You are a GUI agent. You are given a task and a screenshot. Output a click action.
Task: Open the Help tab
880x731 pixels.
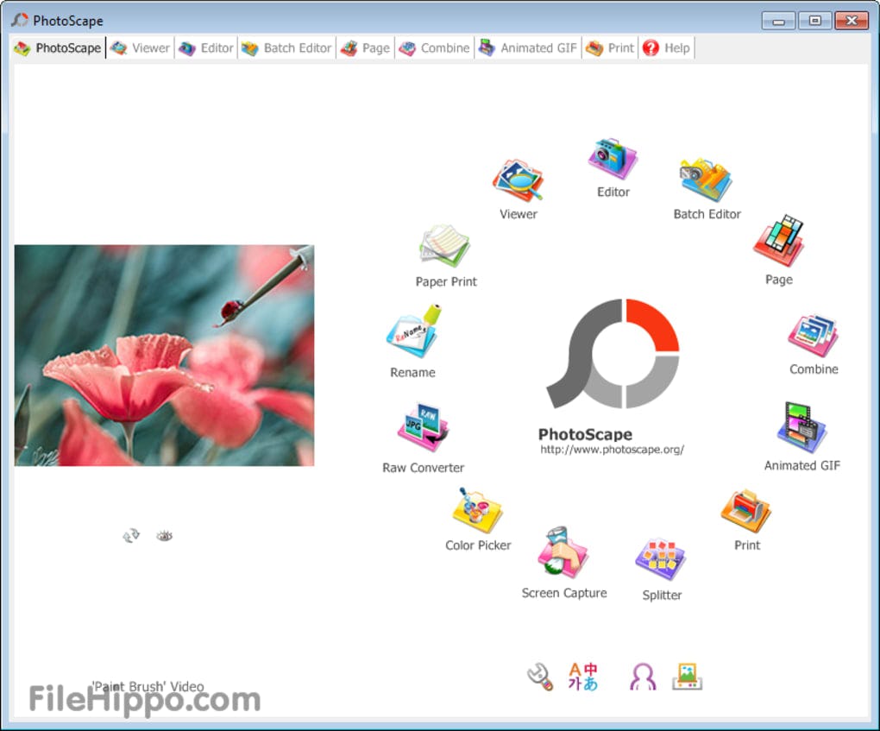(666, 48)
